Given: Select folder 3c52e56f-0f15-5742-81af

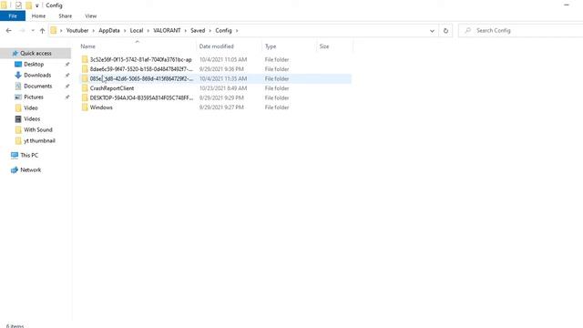Looking at the screenshot, I should point(141,59).
